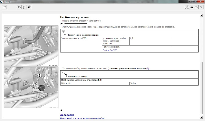Print the page using the printer icon
This screenshot has width=205, height=121.
(196, 7)
